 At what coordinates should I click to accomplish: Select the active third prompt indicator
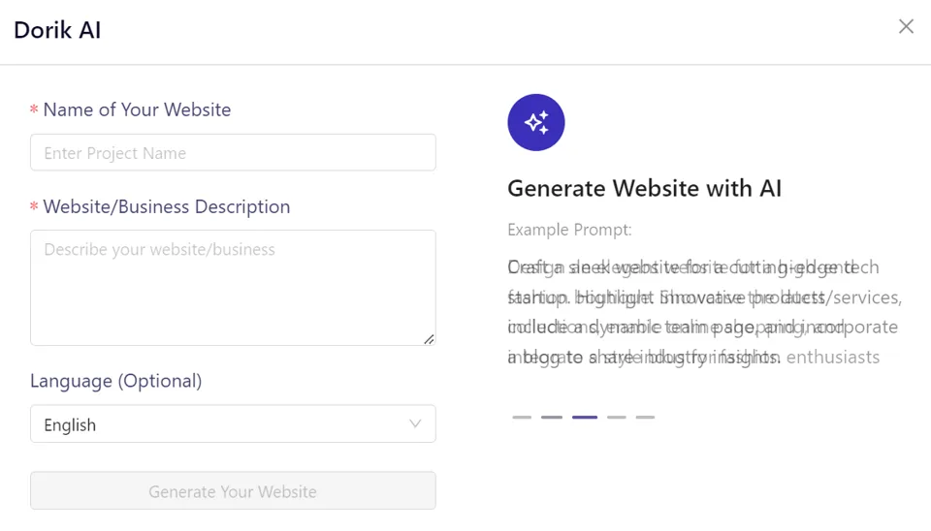click(x=585, y=417)
